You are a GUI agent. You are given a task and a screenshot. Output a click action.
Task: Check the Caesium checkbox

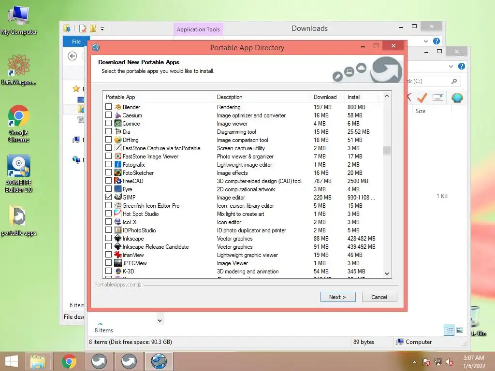pos(109,115)
